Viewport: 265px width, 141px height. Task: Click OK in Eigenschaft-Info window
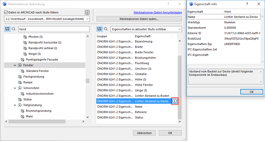pyautogui.click(x=252, y=92)
